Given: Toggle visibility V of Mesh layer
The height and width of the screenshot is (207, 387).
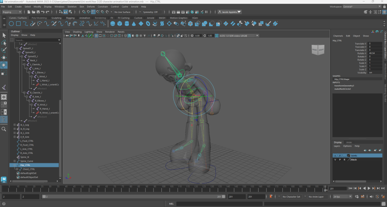Looking at the screenshot, I should coord(335,160).
